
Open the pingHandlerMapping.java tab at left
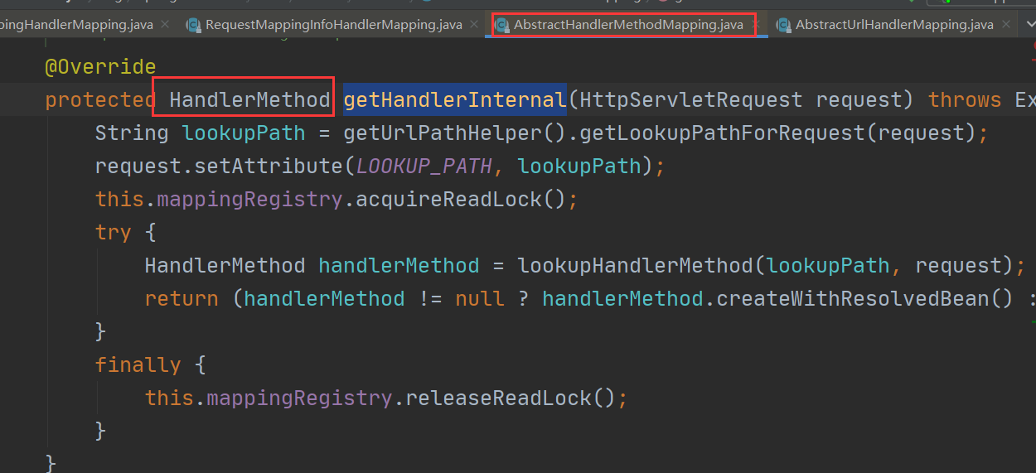click(x=76, y=25)
